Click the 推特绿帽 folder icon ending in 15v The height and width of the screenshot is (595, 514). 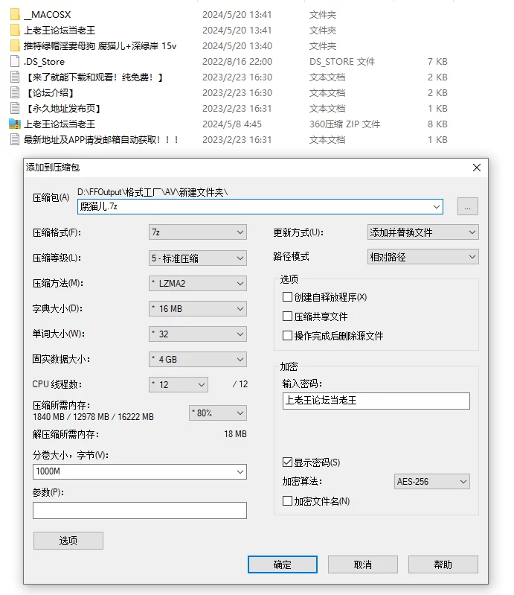click(x=15, y=45)
